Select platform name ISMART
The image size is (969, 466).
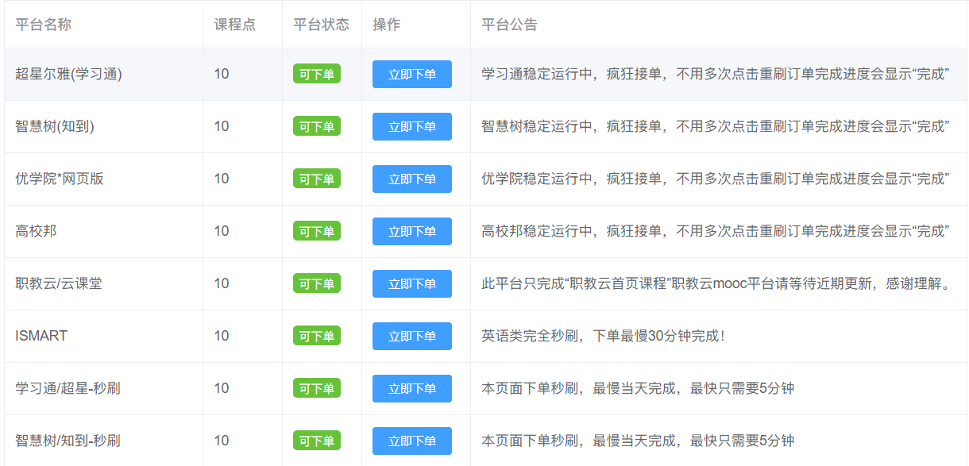41,336
